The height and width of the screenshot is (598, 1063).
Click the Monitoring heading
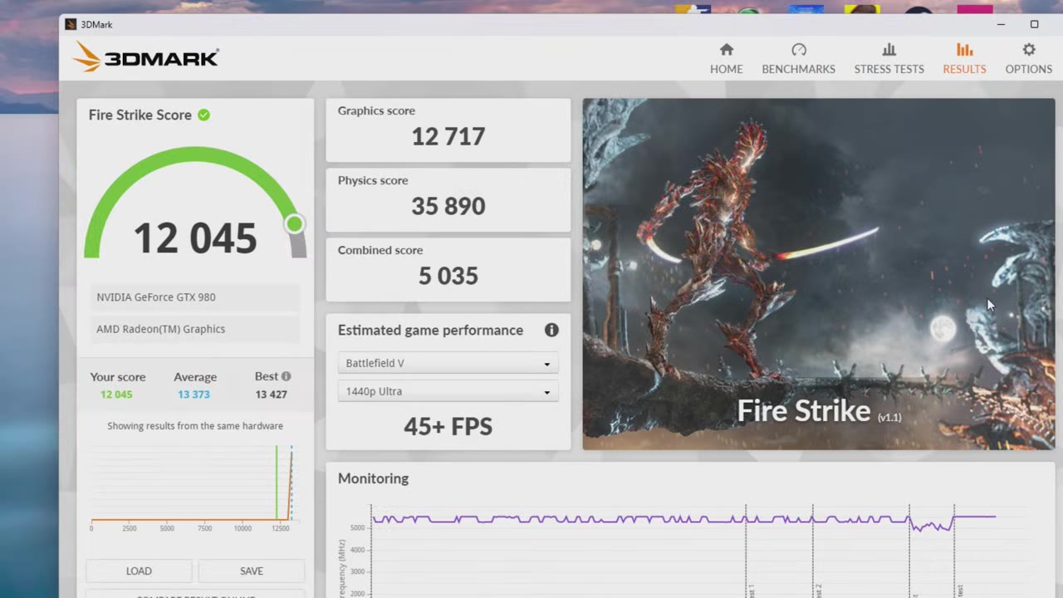373,478
